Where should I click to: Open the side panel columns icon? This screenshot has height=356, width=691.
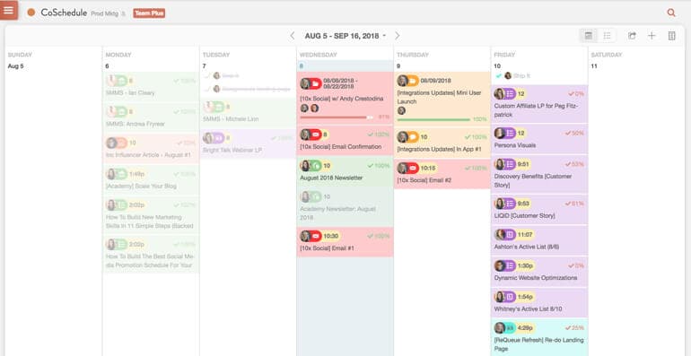click(x=671, y=36)
